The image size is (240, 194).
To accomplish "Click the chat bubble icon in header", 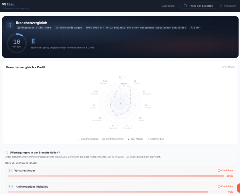I will click(x=185, y=6).
